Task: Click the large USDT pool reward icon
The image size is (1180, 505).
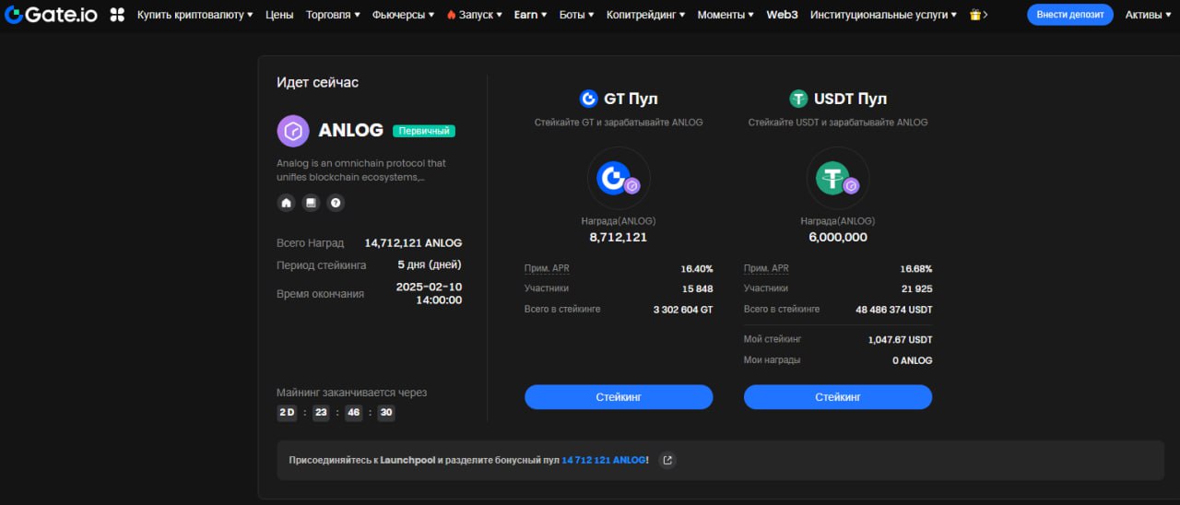Action: click(837, 179)
